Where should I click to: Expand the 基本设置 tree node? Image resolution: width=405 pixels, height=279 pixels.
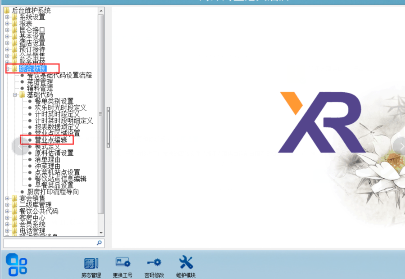(7, 36)
